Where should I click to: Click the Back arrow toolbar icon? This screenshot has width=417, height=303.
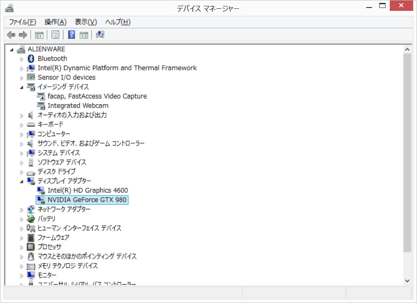[11, 35]
